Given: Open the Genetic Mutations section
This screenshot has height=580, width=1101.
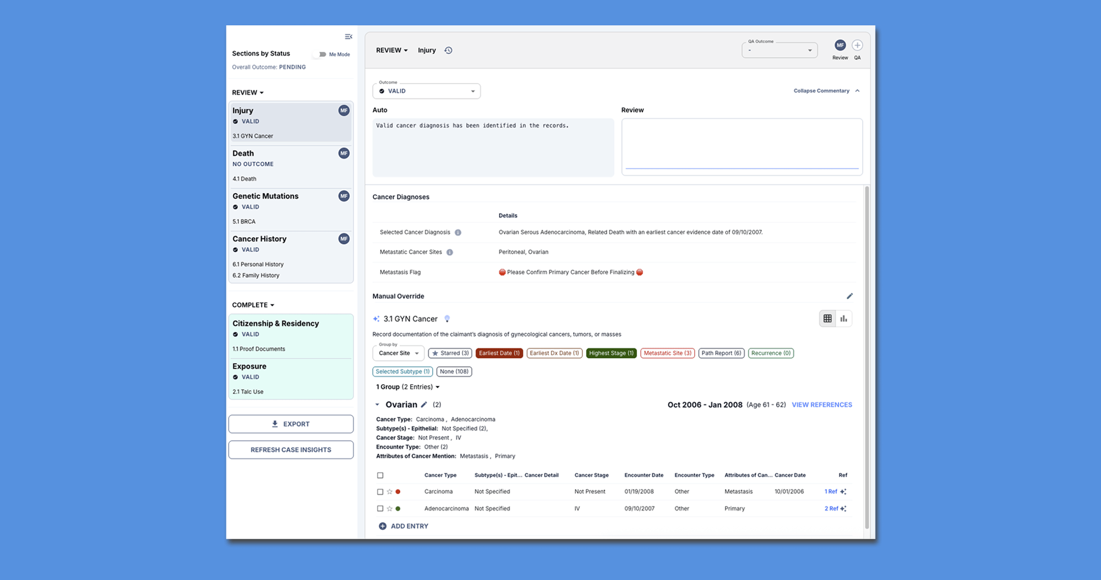Looking at the screenshot, I should click(291, 209).
